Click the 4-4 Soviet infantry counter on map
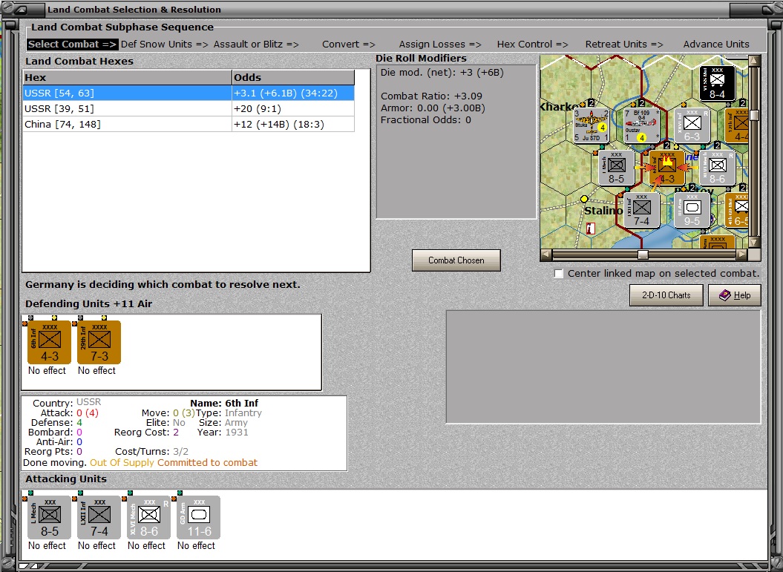Image resolution: width=783 pixels, height=572 pixels. click(x=736, y=125)
